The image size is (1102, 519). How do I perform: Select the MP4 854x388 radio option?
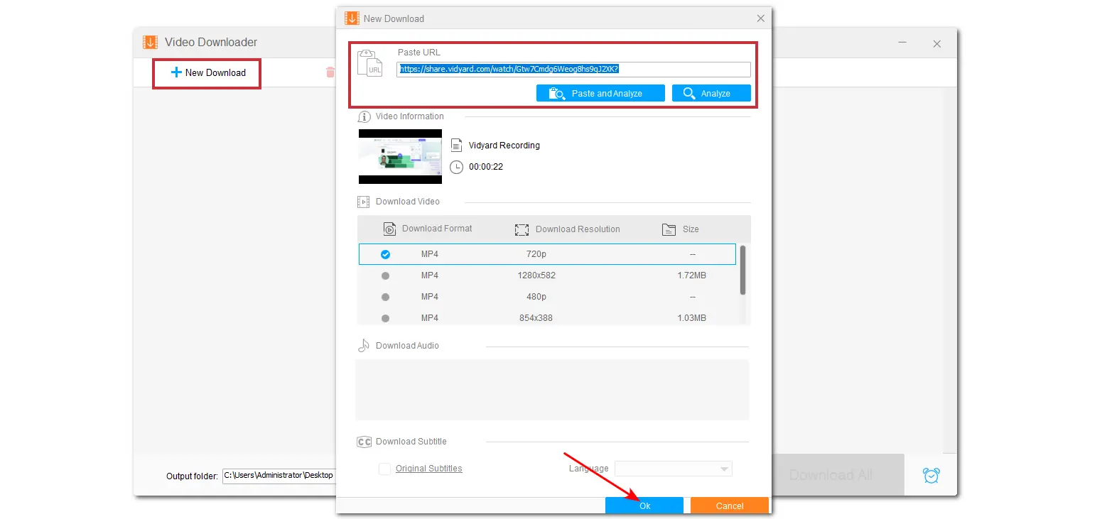[385, 318]
